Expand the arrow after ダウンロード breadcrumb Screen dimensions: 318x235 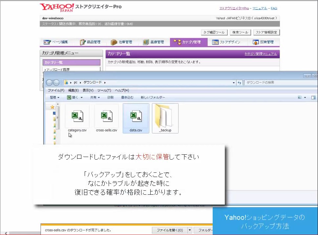click(105, 83)
